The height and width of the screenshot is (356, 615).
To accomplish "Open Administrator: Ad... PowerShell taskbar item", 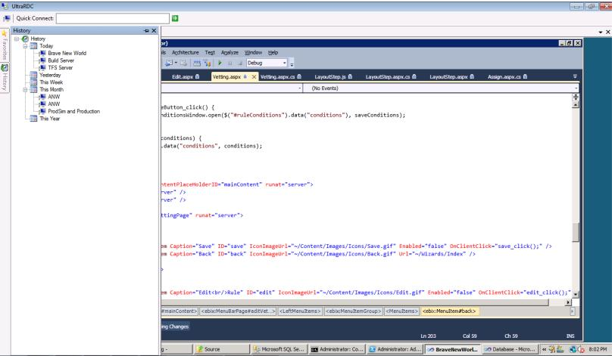I will 395,349.
